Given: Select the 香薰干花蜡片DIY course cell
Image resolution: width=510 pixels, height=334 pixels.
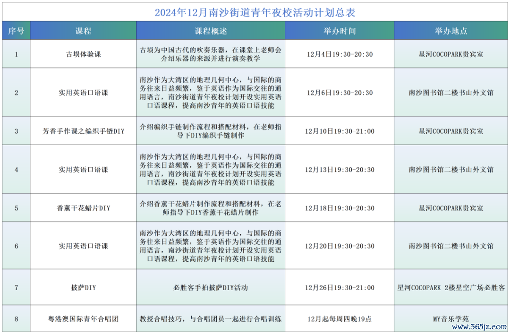Looking at the screenshot, I should [x=83, y=208].
